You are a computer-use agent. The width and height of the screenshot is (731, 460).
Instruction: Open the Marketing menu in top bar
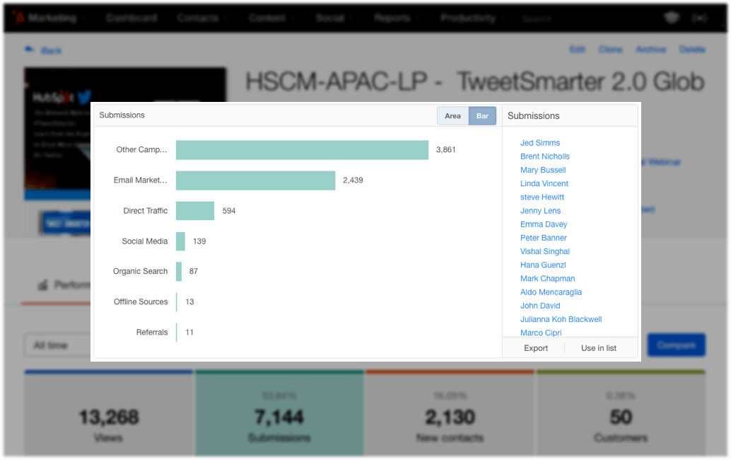click(x=52, y=18)
